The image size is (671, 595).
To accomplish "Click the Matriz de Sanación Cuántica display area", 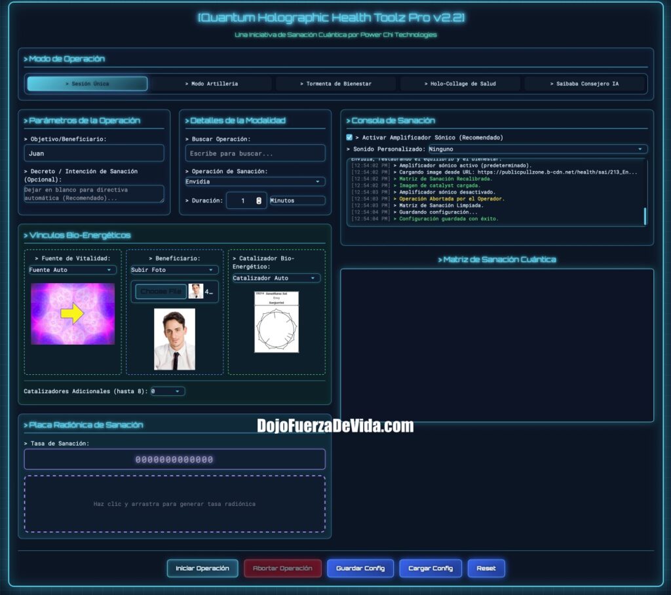I will [497, 345].
